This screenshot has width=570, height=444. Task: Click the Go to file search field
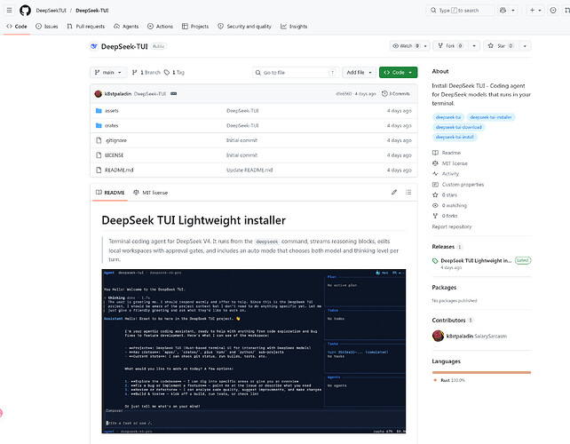click(296, 72)
